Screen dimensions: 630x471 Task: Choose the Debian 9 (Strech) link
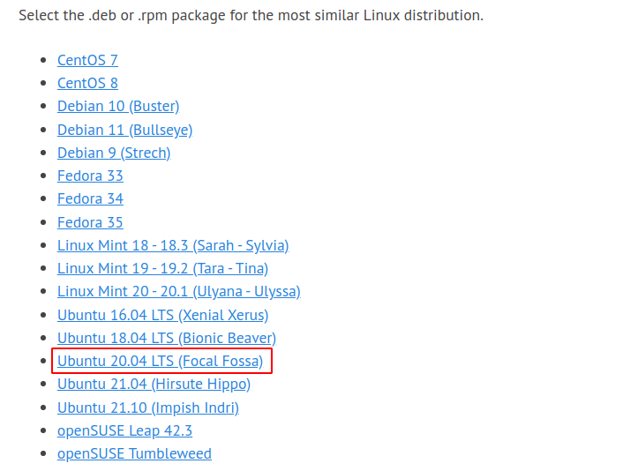pos(114,153)
